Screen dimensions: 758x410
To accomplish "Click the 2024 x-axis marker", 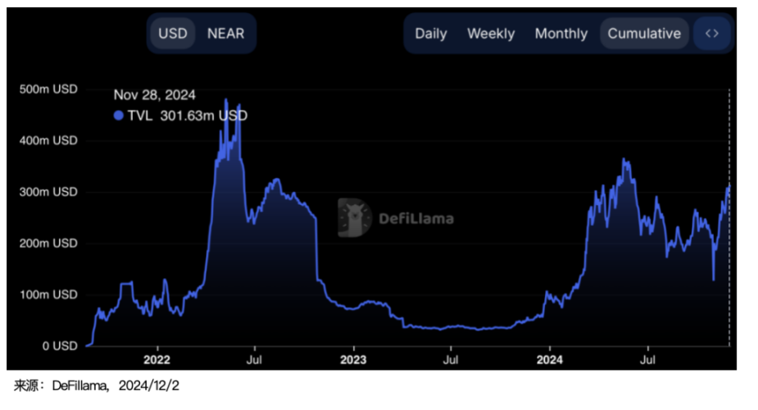I will click(x=550, y=359).
